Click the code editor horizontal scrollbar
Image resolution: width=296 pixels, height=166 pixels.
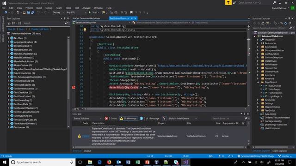pyautogui.click(x=137, y=109)
